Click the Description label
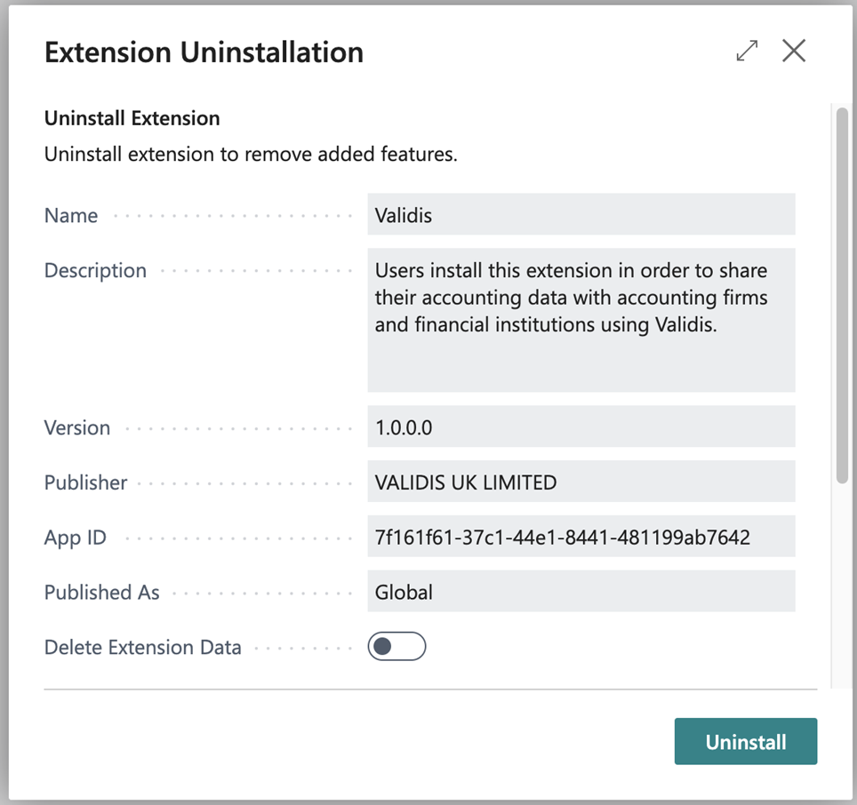The image size is (857, 805). coord(96,271)
